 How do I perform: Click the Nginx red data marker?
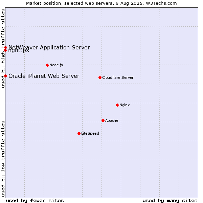pos(117,105)
